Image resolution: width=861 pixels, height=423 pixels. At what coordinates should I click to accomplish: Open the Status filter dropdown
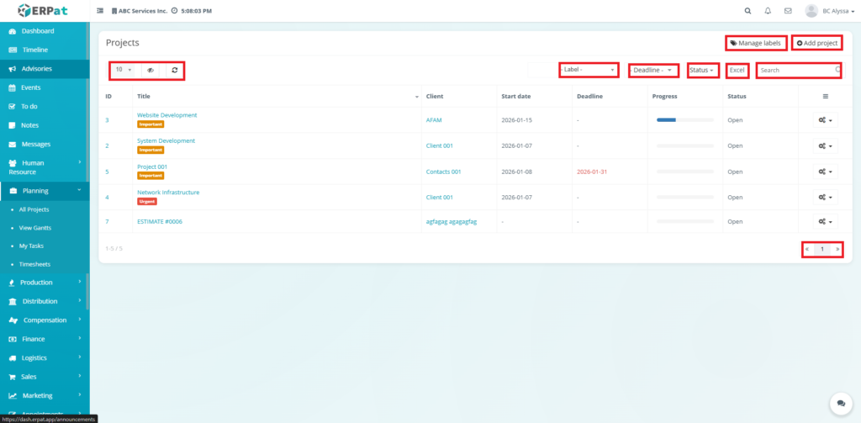(x=702, y=71)
